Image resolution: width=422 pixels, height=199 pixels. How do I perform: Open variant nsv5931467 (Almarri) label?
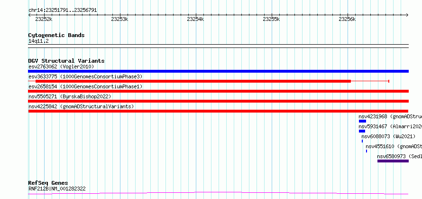pyautogui.click(x=390, y=126)
